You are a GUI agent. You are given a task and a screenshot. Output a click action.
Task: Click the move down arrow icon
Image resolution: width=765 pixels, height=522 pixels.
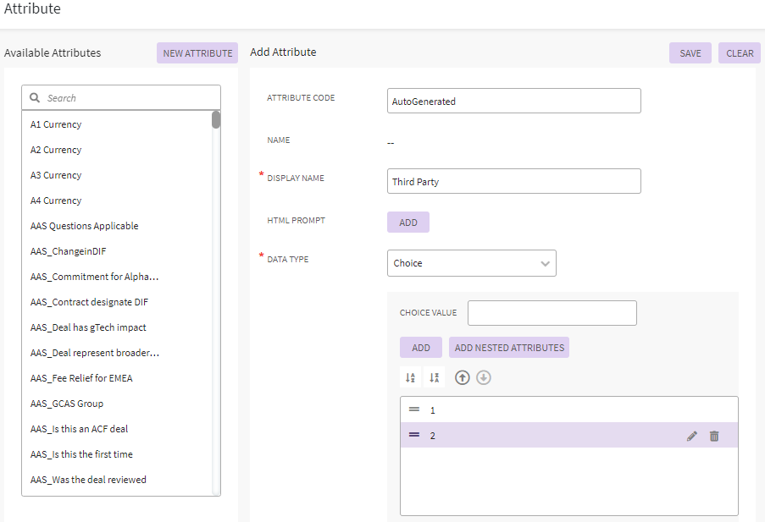(484, 377)
